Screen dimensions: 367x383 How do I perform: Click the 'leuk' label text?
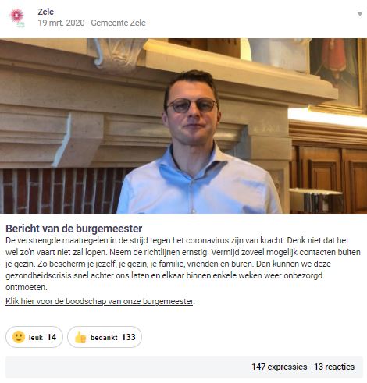tap(36, 338)
